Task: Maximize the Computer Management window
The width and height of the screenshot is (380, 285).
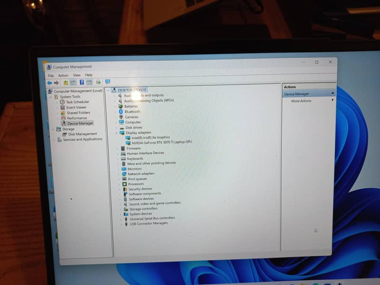Action: 317,62
